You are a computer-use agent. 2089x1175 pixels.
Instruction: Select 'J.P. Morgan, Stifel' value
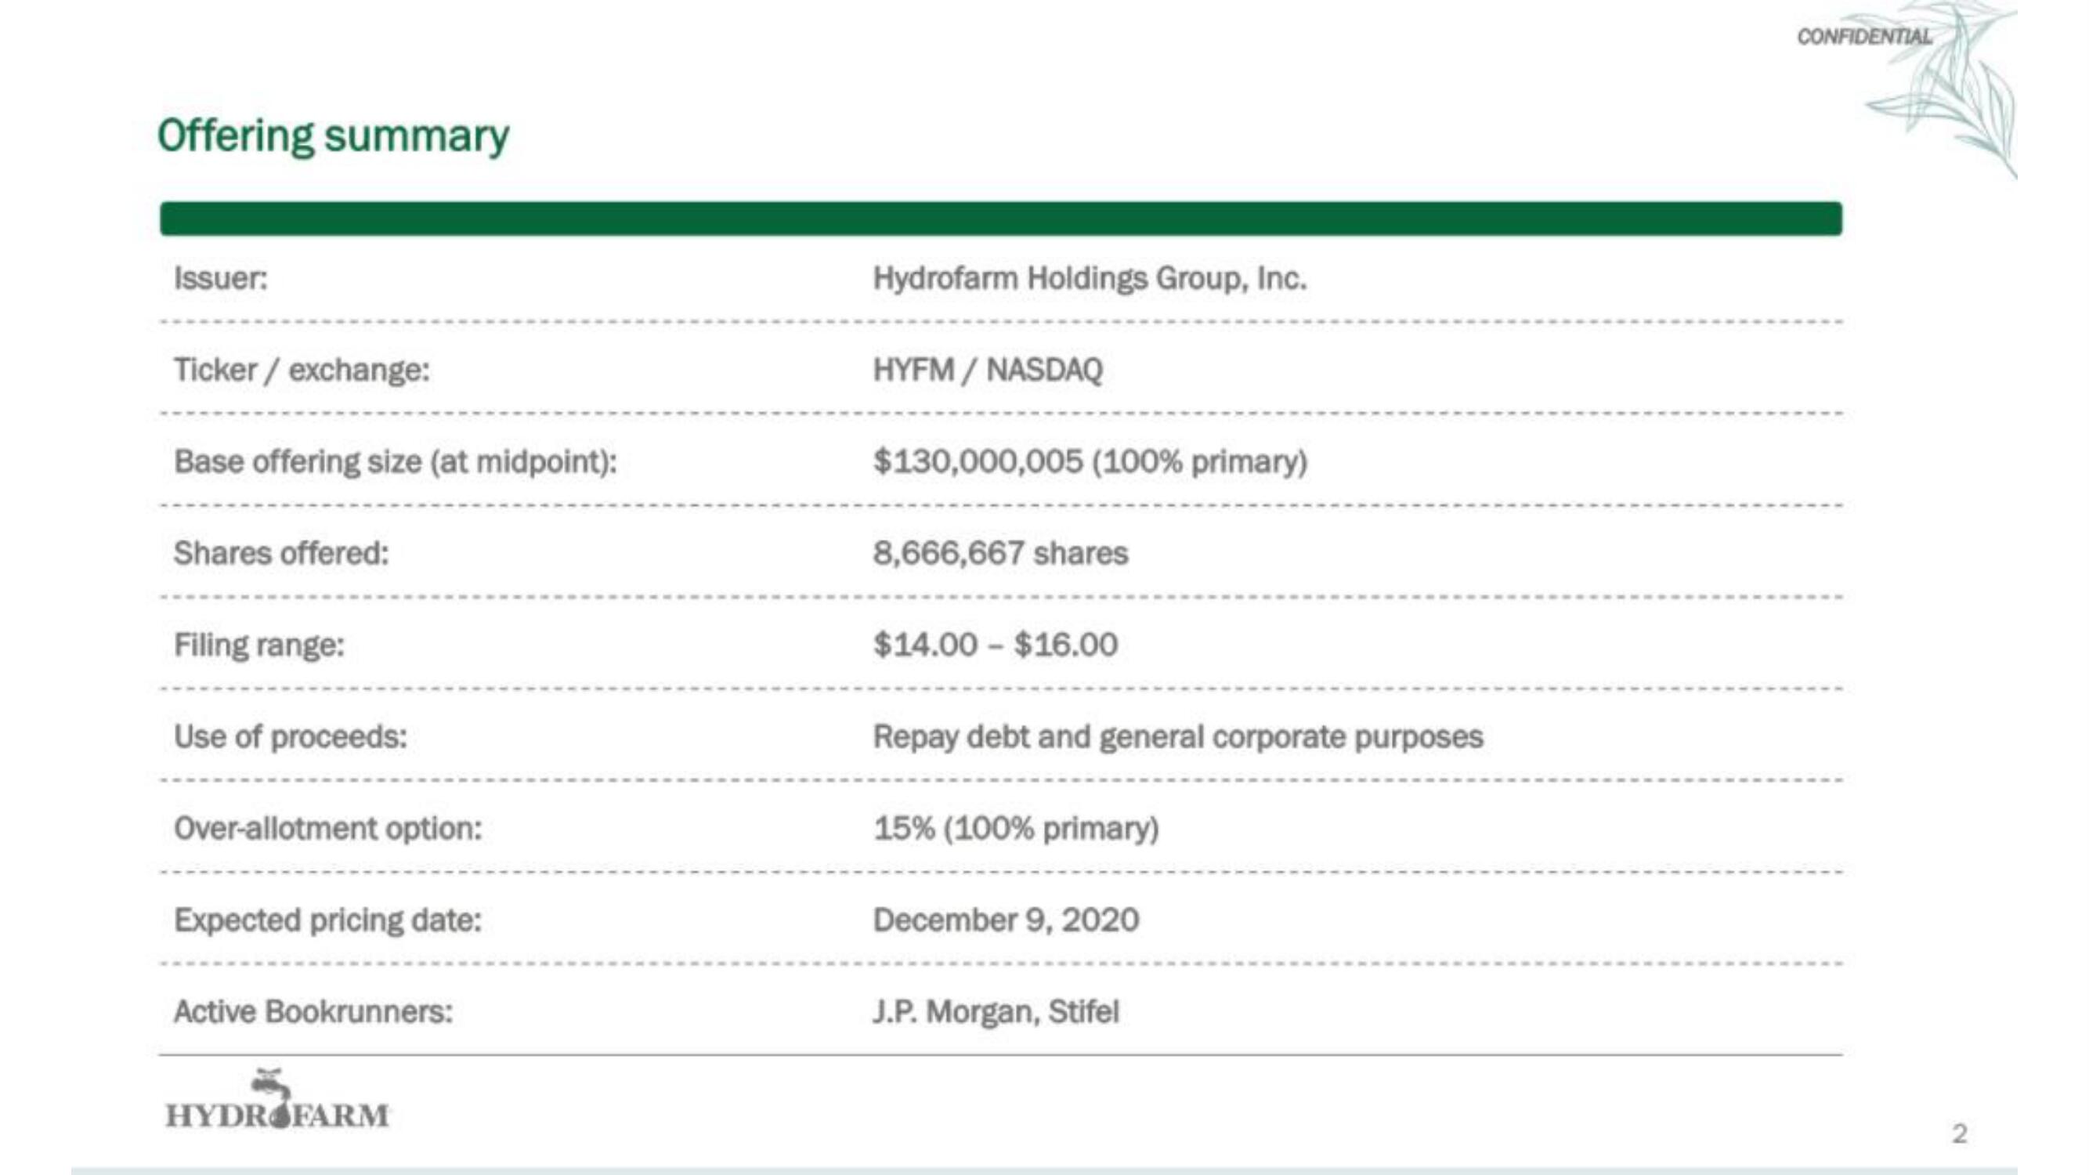coord(996,1012)
